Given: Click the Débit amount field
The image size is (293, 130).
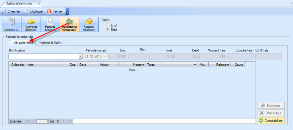Looking at the screenshot, I should click(187, 56).
